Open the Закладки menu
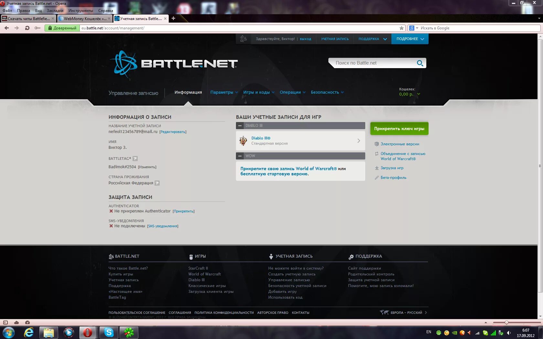This screenshot has height=339, width=543. (55, 11)
